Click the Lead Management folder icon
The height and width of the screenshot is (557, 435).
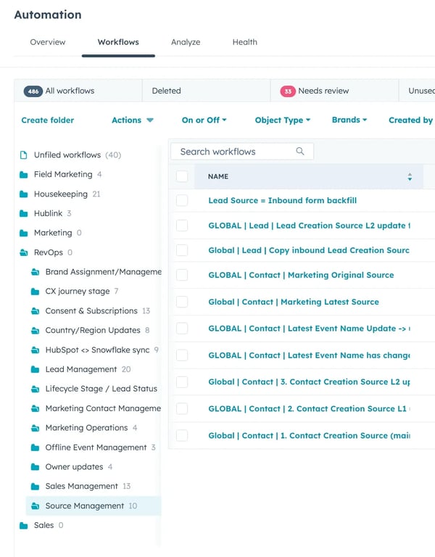(x=35, y=369)
